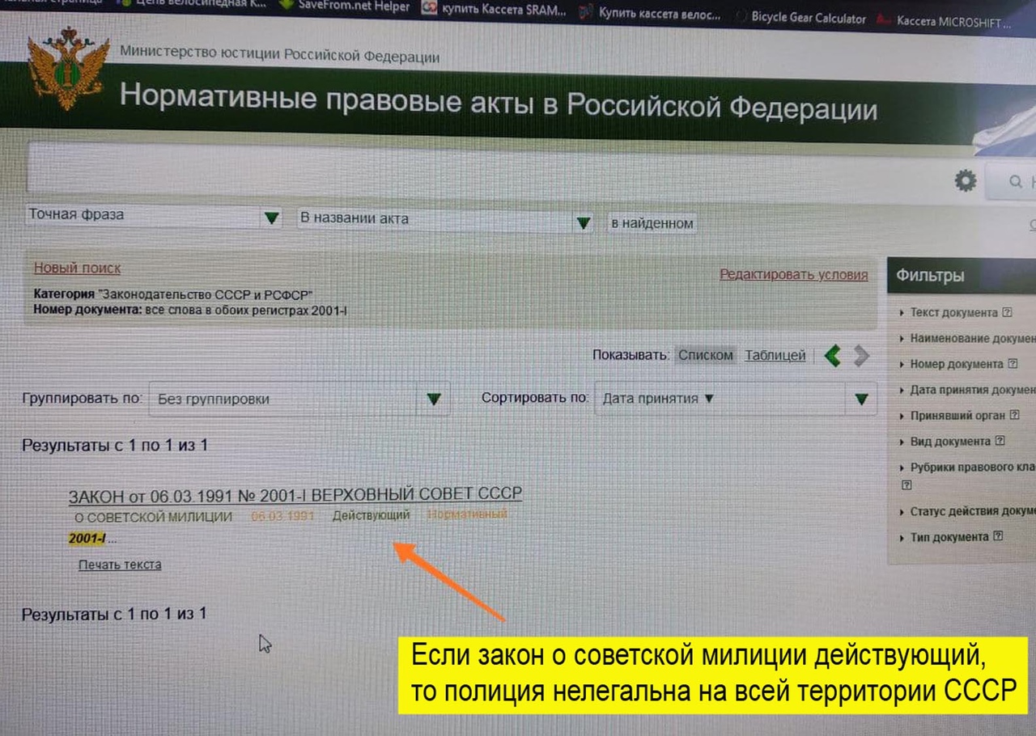
Task: Open the В названии акта dropdown
Action: tap(445, 220)
